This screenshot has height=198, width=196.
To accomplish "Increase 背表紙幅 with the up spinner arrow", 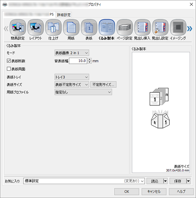I will click(x=89, y=59).
